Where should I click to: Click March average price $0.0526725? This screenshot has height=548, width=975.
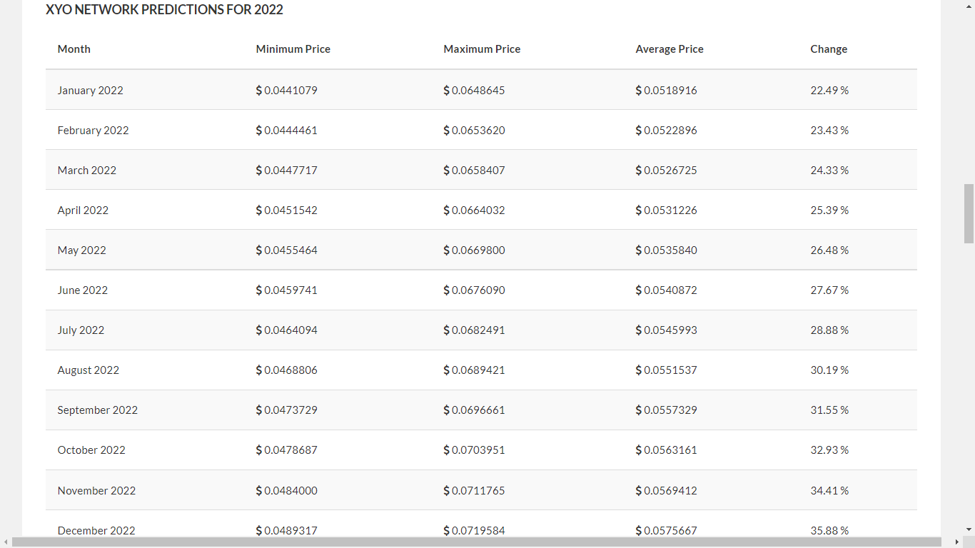[x=667, y=171]
